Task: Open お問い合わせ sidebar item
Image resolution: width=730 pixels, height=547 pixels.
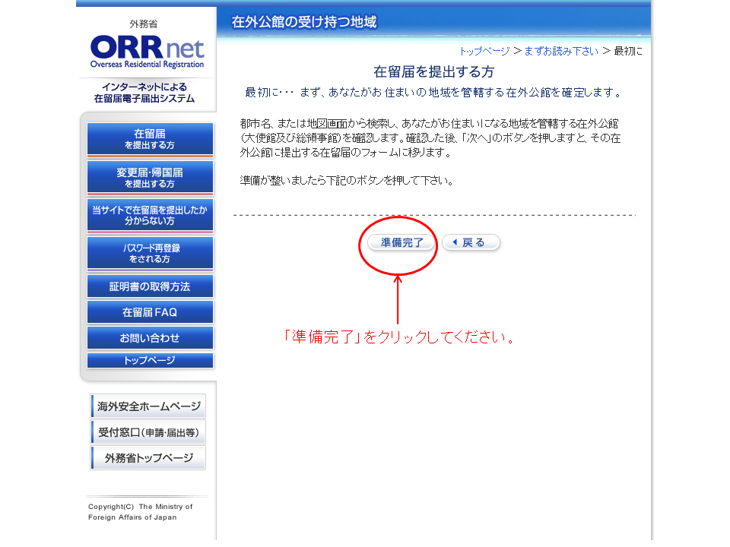Action: click(x=150, y=338)
